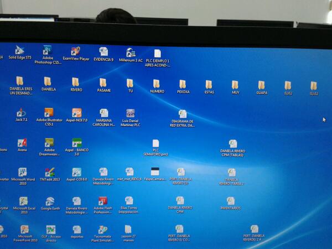Select the mkt_met_RIDG_6 Word document
Viewport: 332px width, 249px height.
click(129, 174)
